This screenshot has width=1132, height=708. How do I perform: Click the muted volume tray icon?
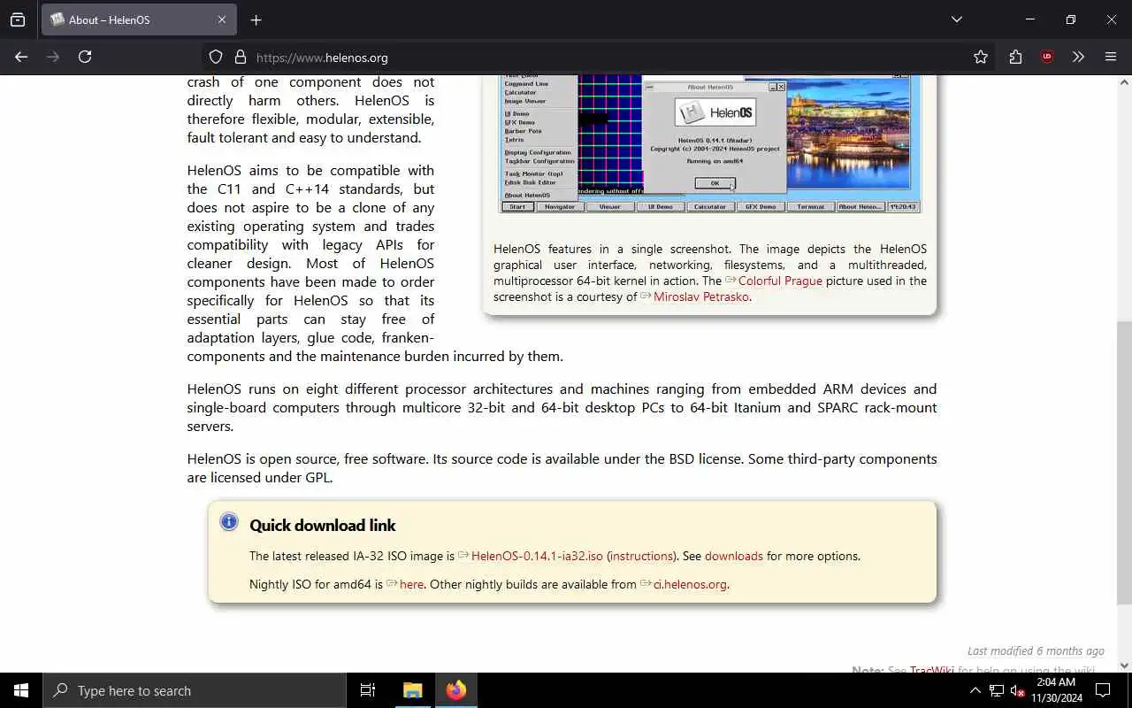coord(1017,690)
